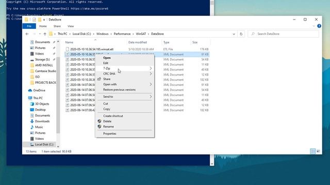Switch to the Home ribbon tab
Image resolution: width=330 pixels, height=185 pixels.
(43, 26)
